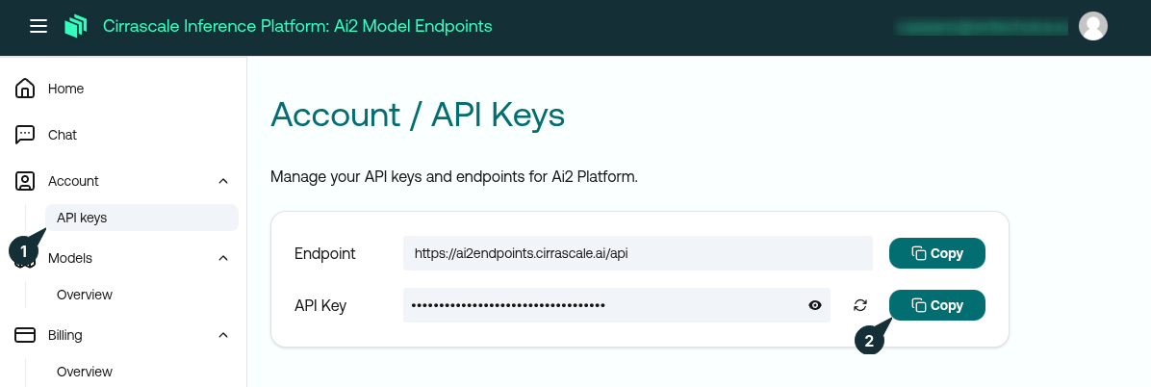Click the Account person icon

pyautogui.click(x=25, y=181)
